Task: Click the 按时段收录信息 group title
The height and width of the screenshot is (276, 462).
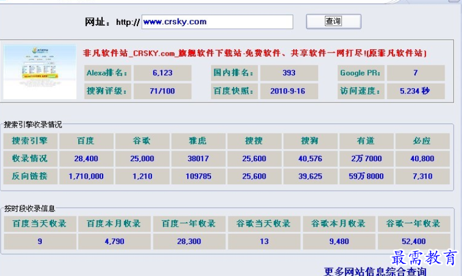Action: click(30, 209)
